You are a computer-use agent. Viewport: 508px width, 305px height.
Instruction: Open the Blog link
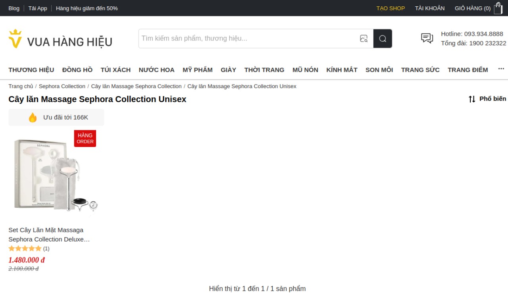coord(14,8)
